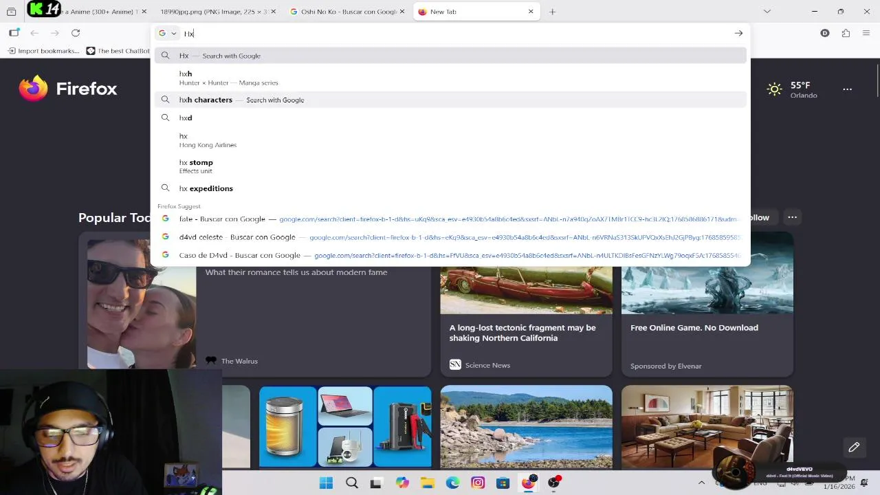Select the 'hxh' Hunter × Hunter suggestion
This screenshot has width=880, height=495.
450,78
